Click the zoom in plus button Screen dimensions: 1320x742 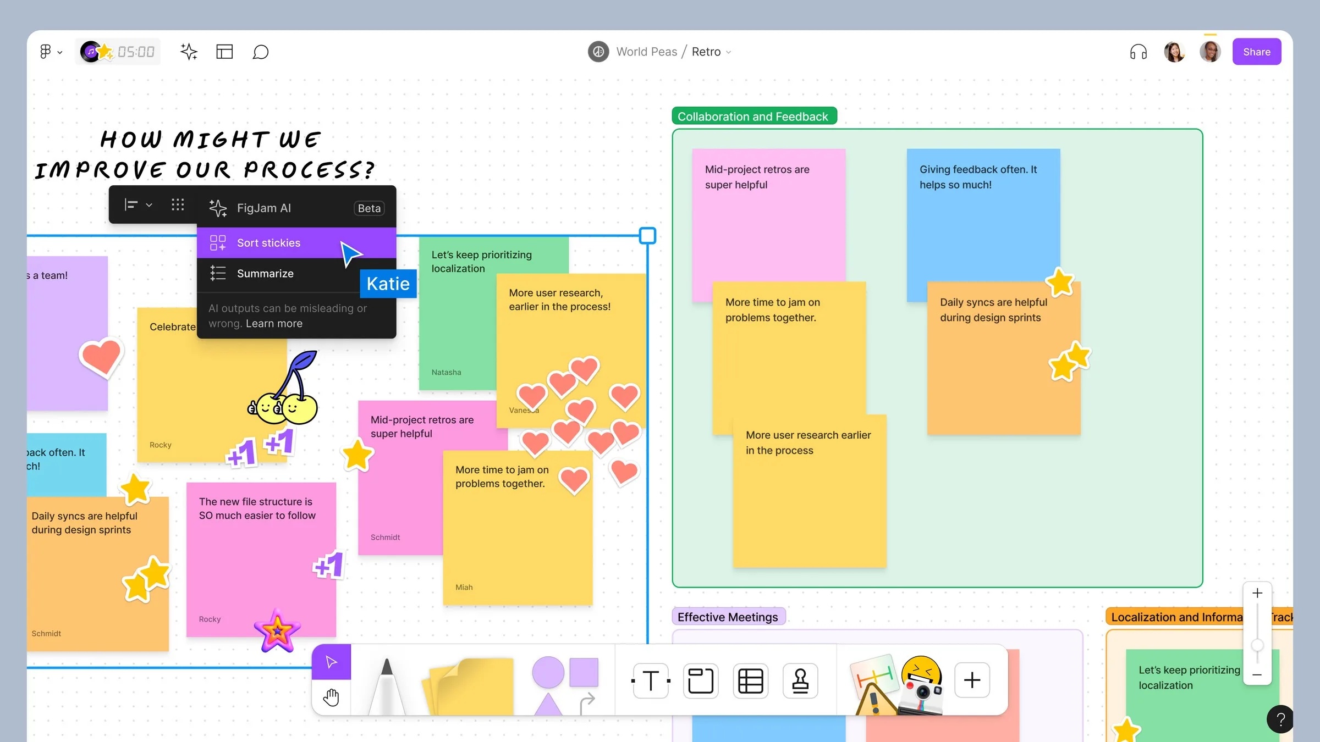click(x=1258, y=594)
